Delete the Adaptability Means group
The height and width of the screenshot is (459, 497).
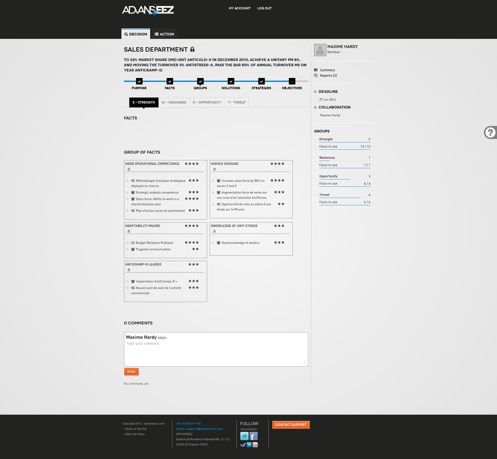(129, 231)
